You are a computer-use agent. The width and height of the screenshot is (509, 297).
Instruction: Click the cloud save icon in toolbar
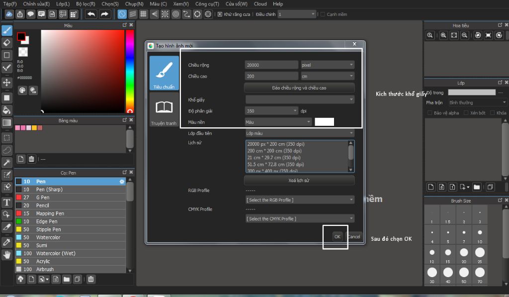pyautogui.click(x=9, y=14)
